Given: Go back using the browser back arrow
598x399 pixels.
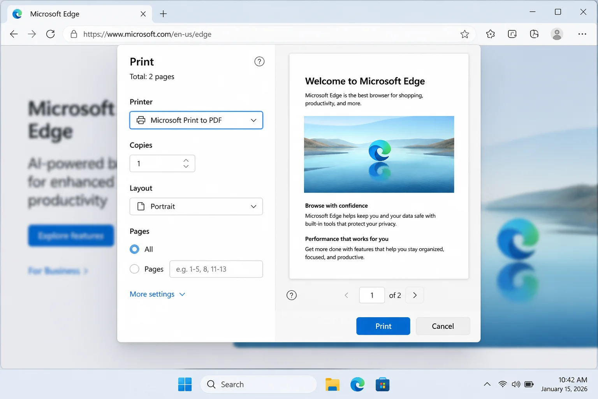Looking at the screenshot, I should click(14, 34).
